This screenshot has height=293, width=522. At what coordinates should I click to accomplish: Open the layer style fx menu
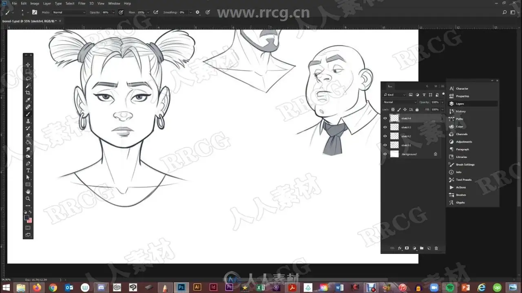pos(400,248)
